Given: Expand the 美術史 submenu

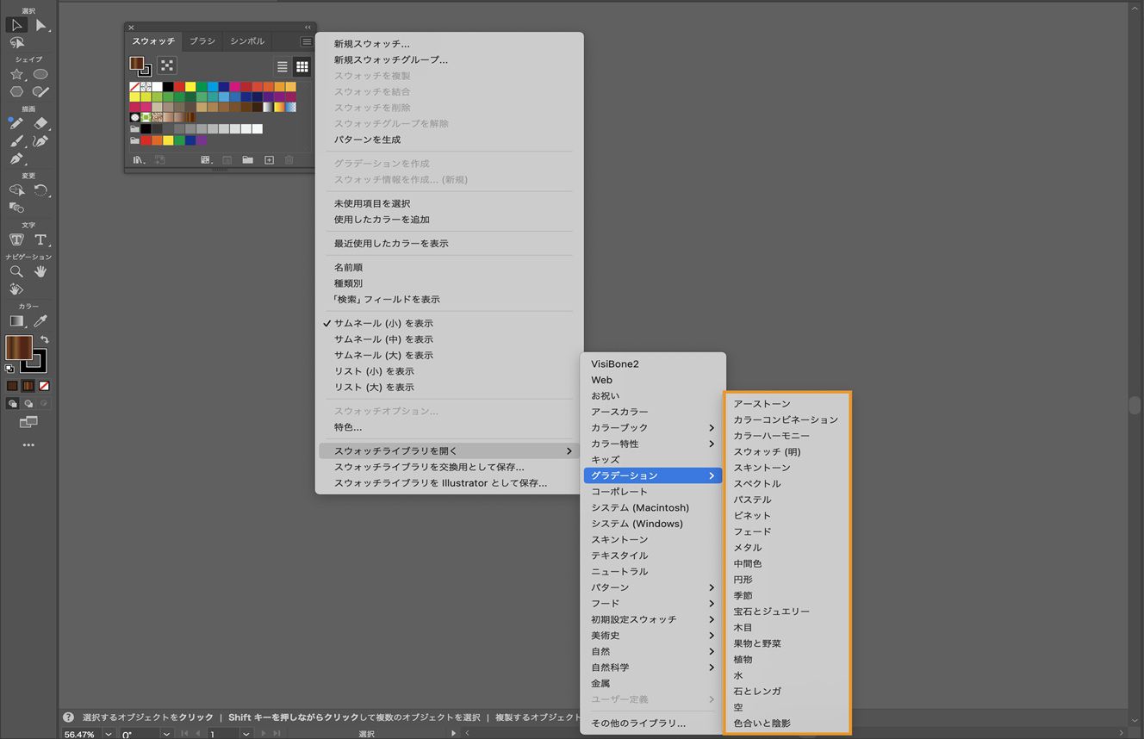Looking at the screenshot, I should (653, 636).
